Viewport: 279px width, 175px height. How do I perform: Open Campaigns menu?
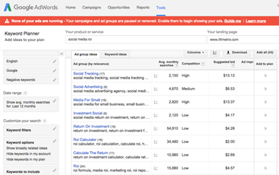pyautogui.click(x=92, y=7)
